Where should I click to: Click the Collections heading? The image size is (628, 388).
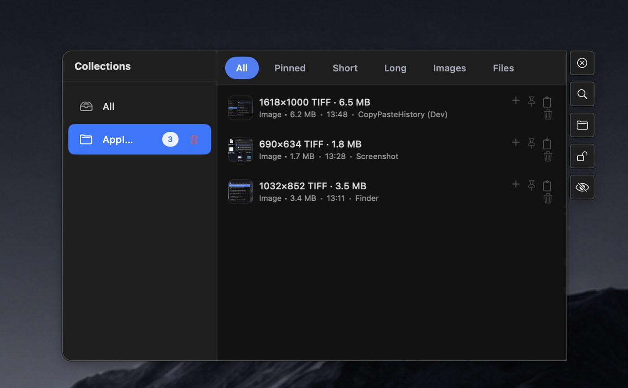click(103, 66)
